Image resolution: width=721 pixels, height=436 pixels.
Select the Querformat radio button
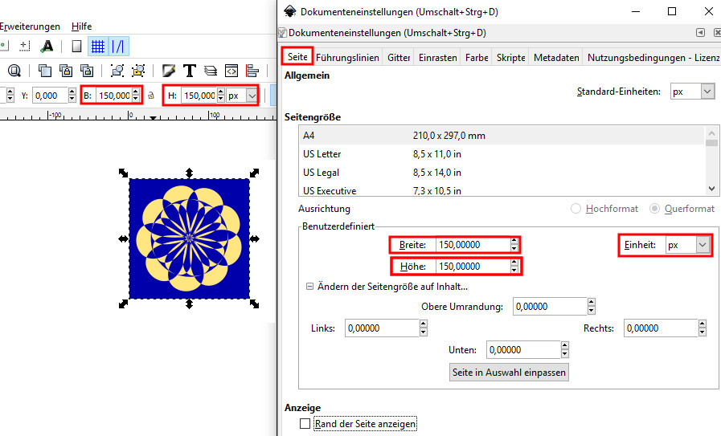coord(655,209)
